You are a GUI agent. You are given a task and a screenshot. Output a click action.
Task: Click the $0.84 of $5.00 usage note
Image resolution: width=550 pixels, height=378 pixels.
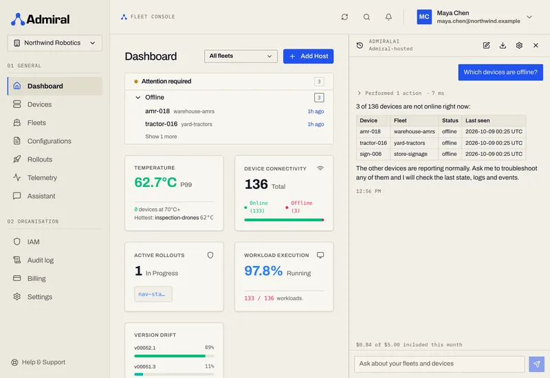409,345
